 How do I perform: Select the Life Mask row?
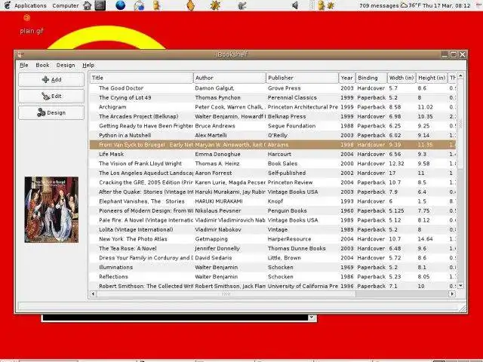point(272,154)
